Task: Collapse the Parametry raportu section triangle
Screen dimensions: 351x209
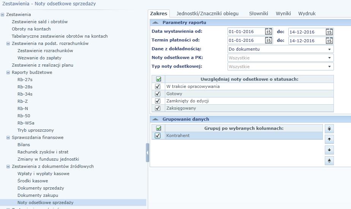Action: click(x=155, y=22)
